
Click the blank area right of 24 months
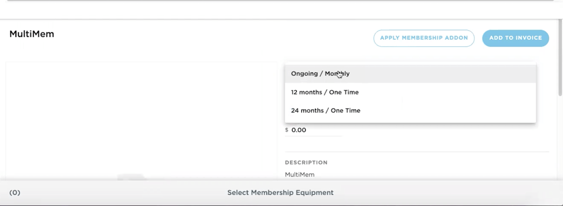pyautogui.click(x=445, y=111)
